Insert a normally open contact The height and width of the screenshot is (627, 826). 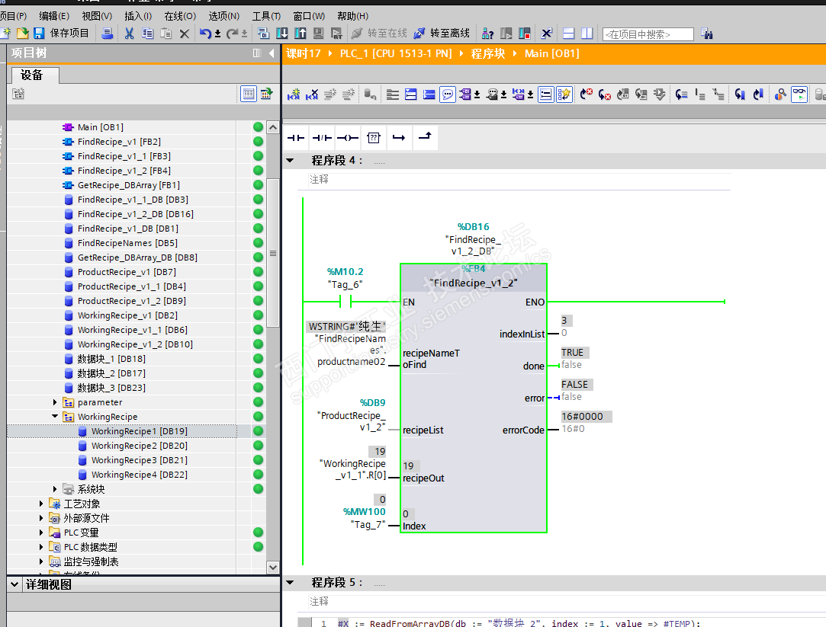(x=295, y=138)
